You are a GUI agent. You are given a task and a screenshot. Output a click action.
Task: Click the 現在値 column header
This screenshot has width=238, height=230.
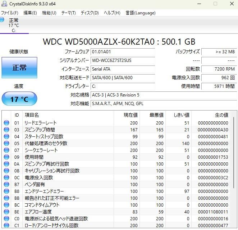(127, 115)
